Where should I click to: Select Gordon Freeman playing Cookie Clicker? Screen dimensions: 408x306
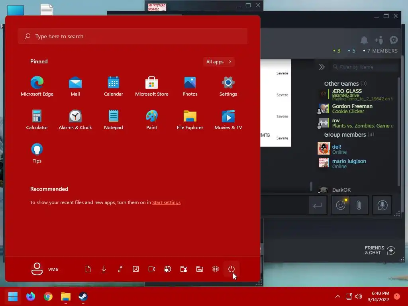[357, 109]
